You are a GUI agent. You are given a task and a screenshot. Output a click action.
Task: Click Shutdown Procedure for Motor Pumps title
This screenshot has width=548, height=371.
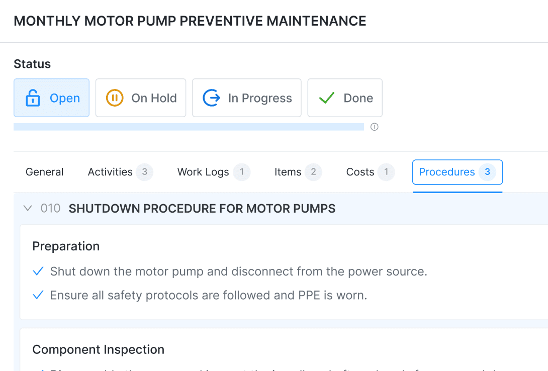coord(202,209)
